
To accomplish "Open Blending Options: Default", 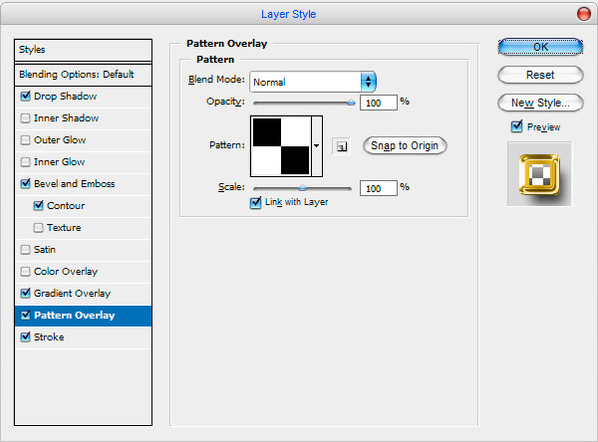I will pos(83,75).
